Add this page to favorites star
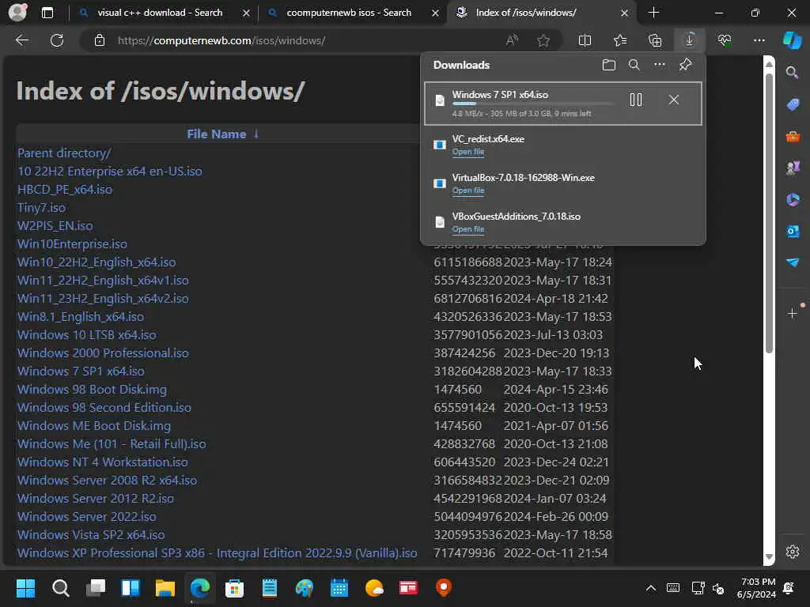Viewport: 810px width, 607px height. pos(543,40)
